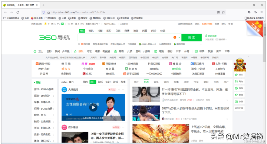
Task: Click the shield tracking protection icon
Action: point(44,12)
